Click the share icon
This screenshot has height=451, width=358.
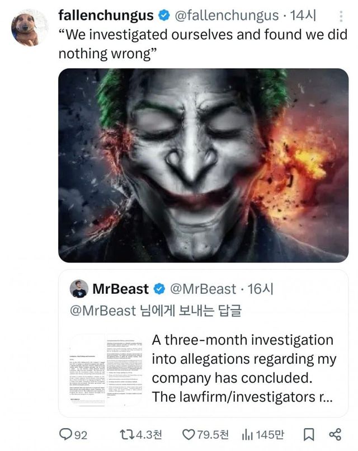pyautogui.click(x=335, y=435)
